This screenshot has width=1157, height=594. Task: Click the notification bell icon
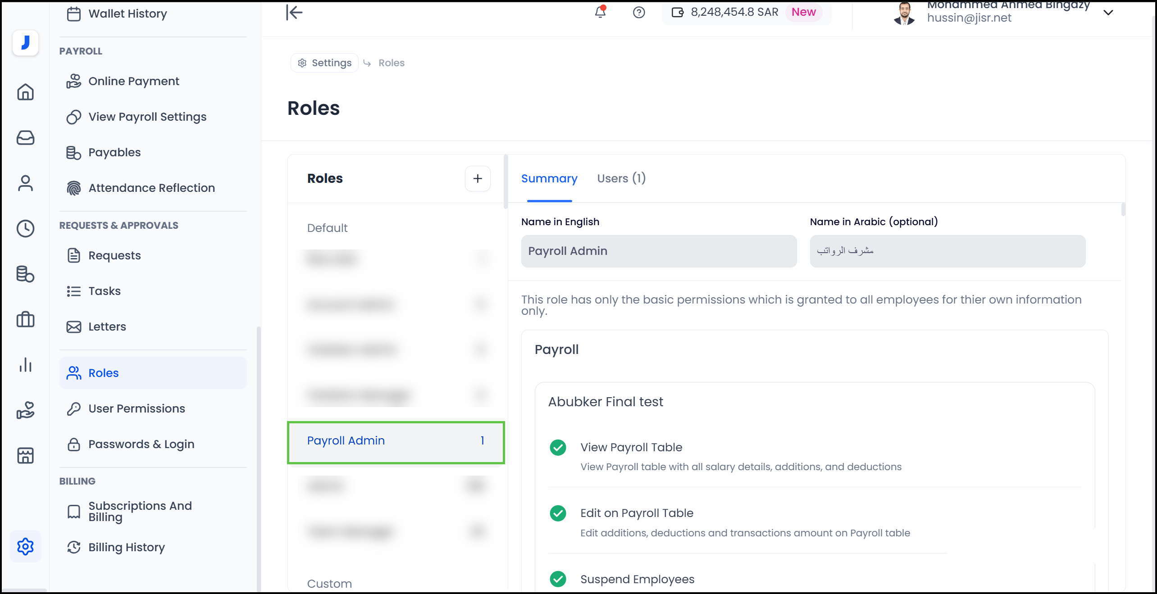600,12
